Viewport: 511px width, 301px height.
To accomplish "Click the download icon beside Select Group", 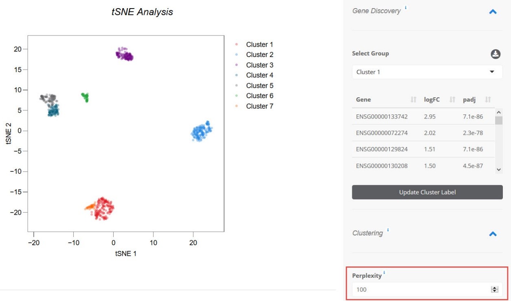I will coord(496,54).
